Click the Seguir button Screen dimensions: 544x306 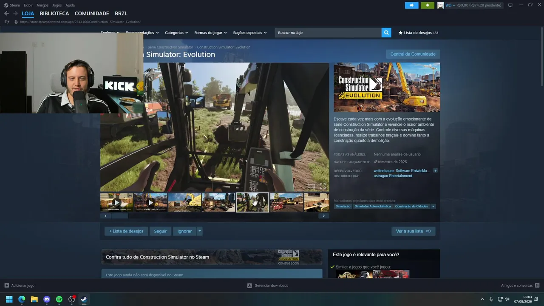click(160, 231)
